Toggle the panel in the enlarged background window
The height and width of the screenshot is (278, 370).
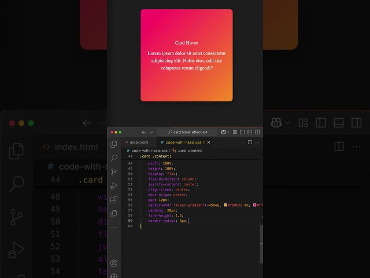click(x=339, y=123)
